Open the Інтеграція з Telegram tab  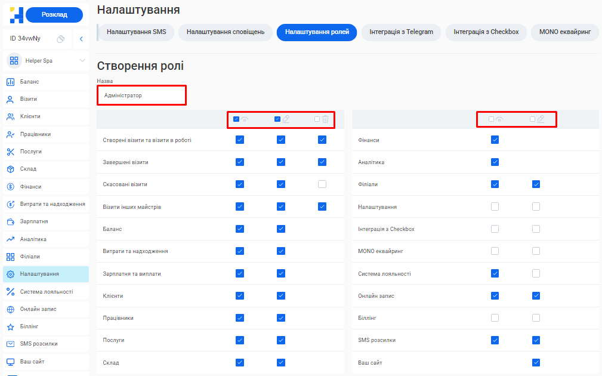pos(401,32)
